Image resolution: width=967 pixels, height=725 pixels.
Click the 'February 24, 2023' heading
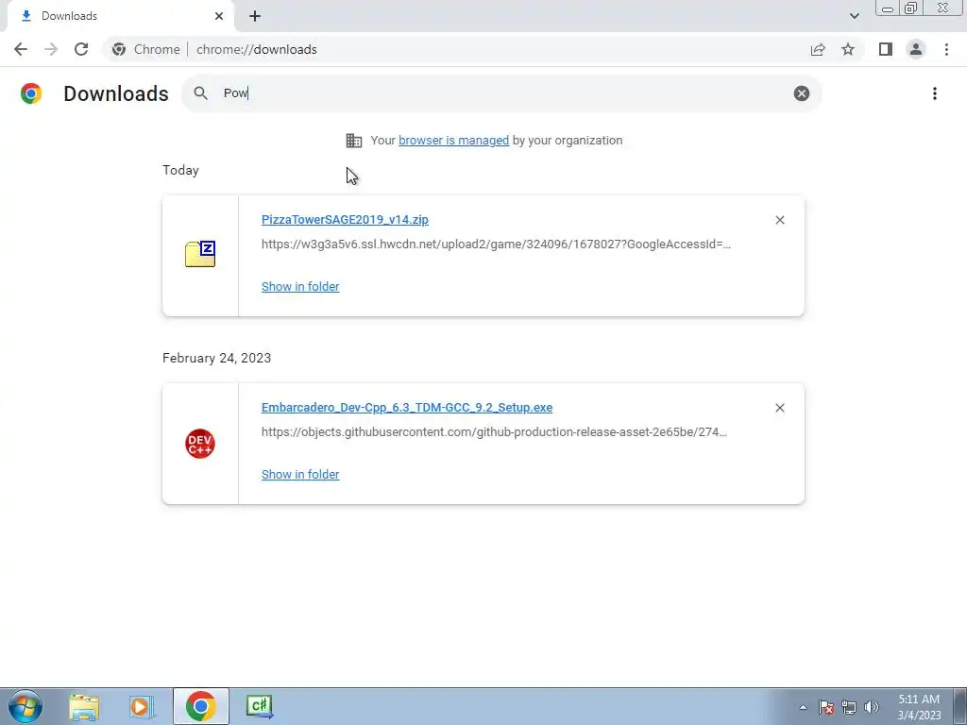pos(216,358)
